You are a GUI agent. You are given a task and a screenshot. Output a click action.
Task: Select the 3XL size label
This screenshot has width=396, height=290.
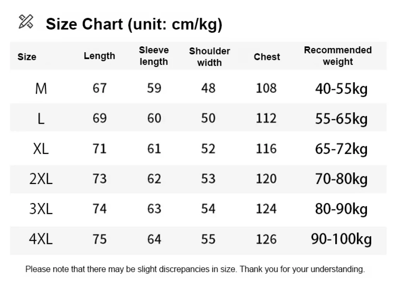coord(41,209)
